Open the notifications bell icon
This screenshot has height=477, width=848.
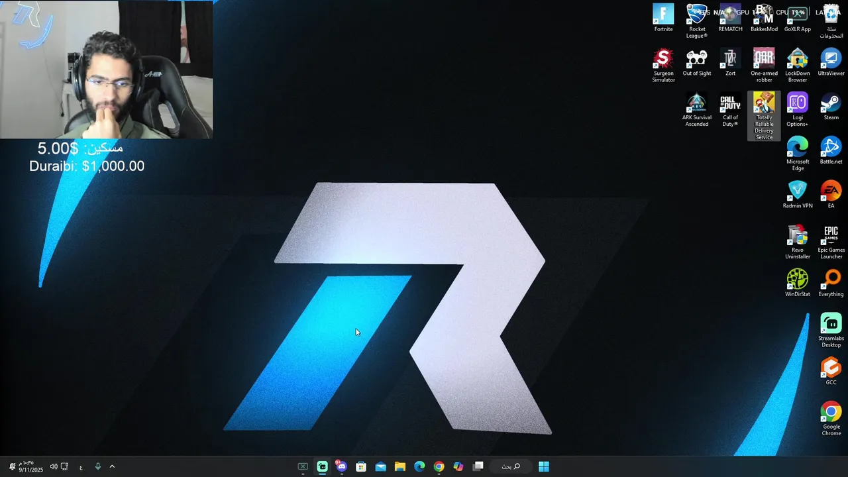(12, 466)
